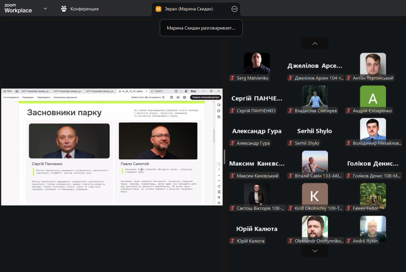Click the zoom in magnifier icon
Screen dimensions: 406x272
(x=219, y=197)
